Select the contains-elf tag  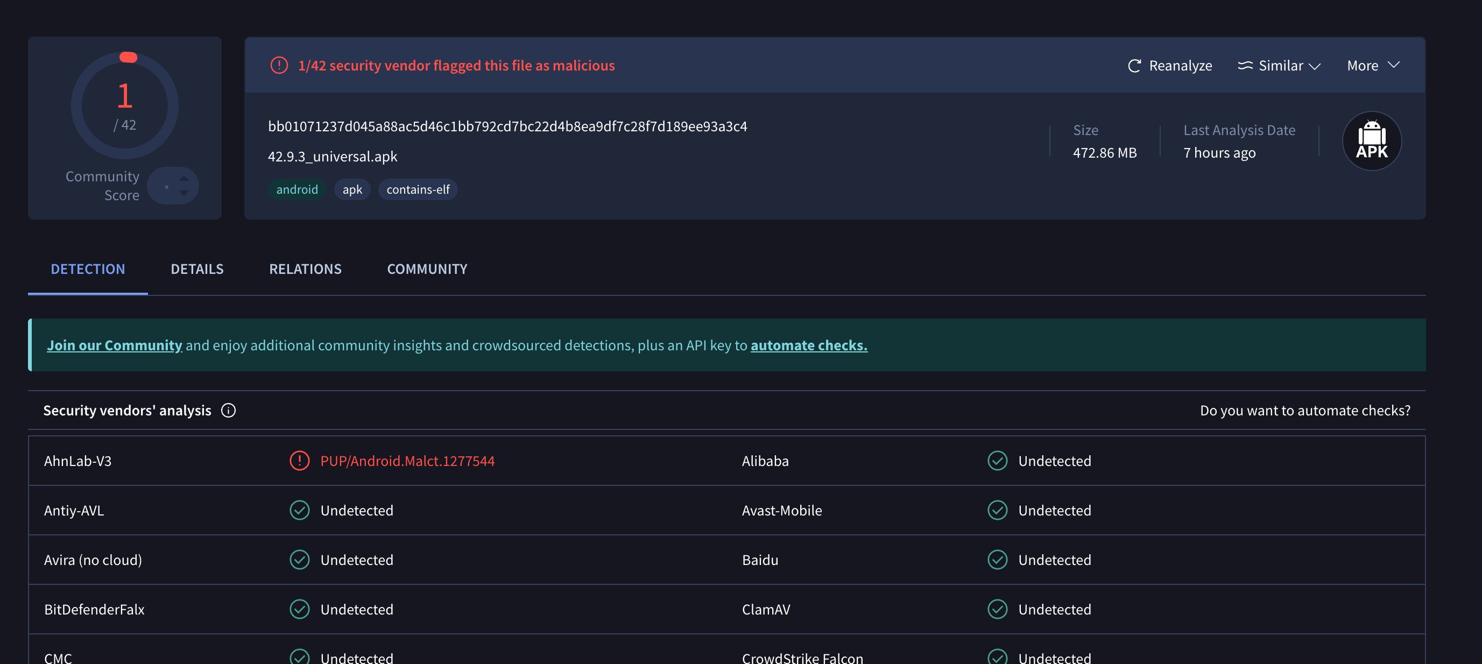(x=418, y=189)
